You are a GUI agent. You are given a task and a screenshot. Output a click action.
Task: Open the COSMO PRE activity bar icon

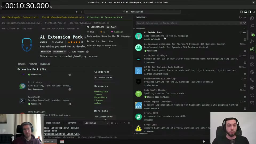252,57
